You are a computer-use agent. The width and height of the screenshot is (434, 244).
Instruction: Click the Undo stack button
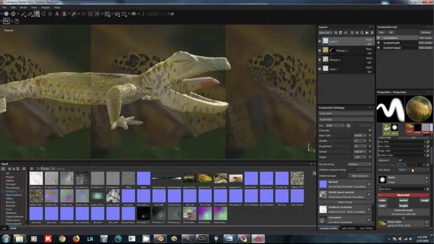pyautogui.click(x=346, y=113)
